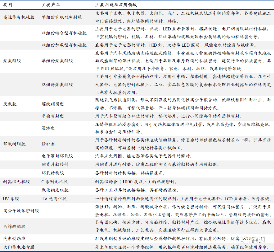
Task: Click the usage text 耐高温场合（1000度以上）的粘接密封
Action: pyautogui.click(x=136, y=182)
